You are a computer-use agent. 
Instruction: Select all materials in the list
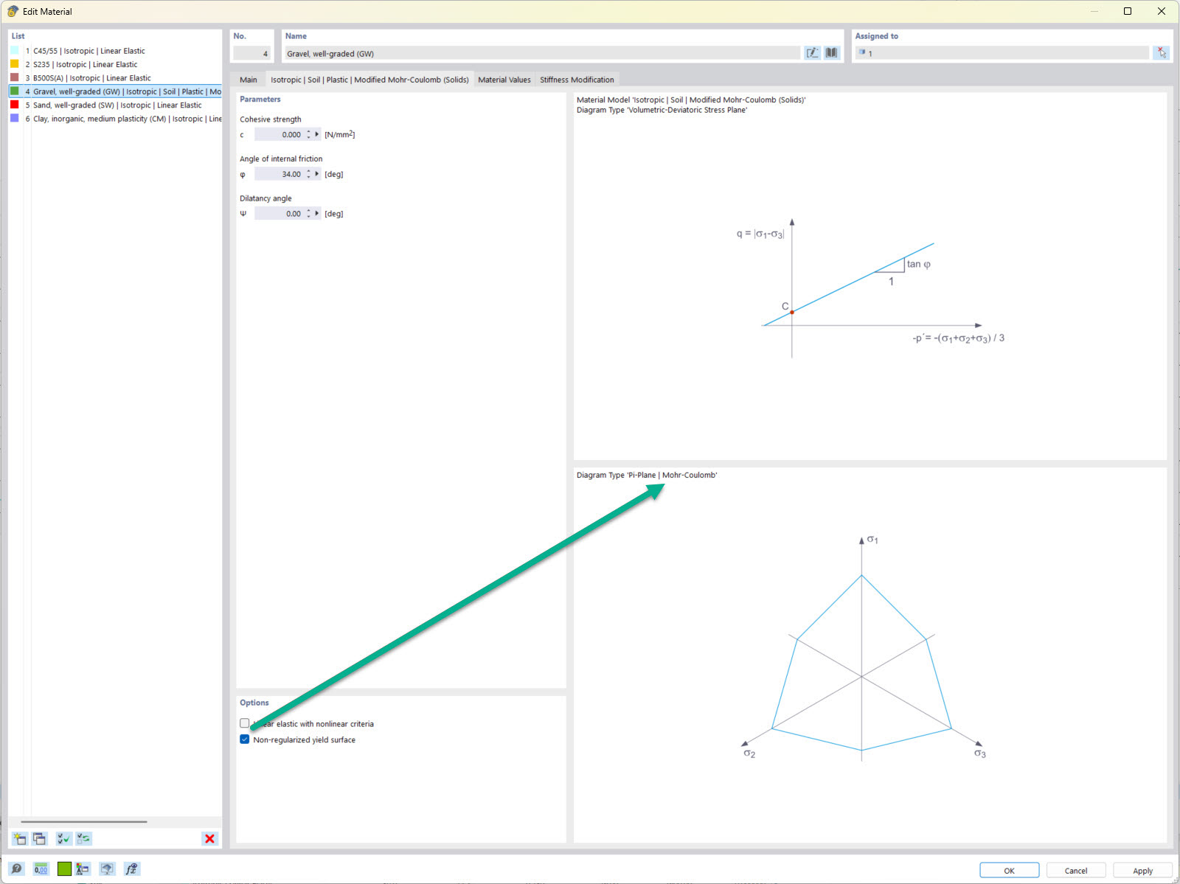(63, 838)
